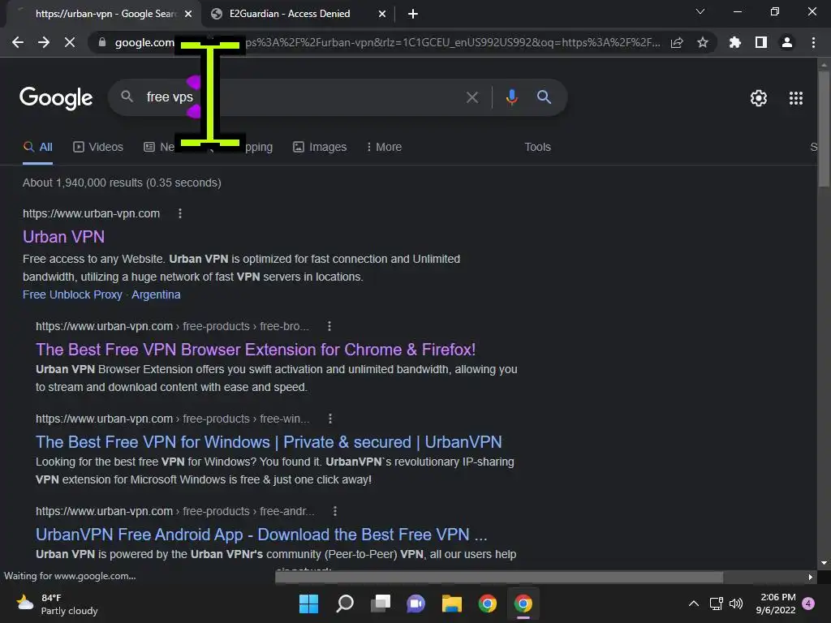Open Best Free VPN Browser Extension link
Screen dimensions: 831x623
coord(256,350)
